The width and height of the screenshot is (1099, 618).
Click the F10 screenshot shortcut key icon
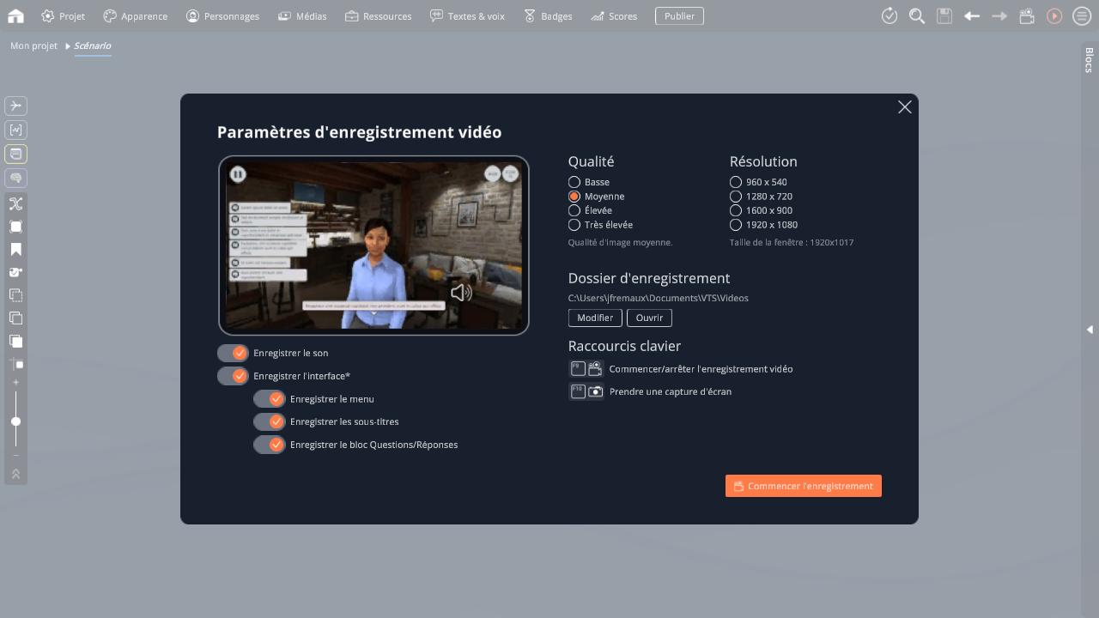coord(578,391)
